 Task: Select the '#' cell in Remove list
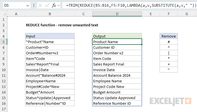[x=169, y=42]
